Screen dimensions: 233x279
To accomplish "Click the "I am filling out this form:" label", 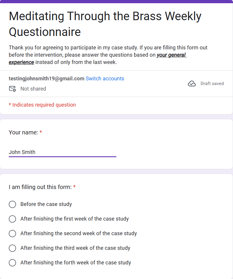I will [x=40, y=187].
